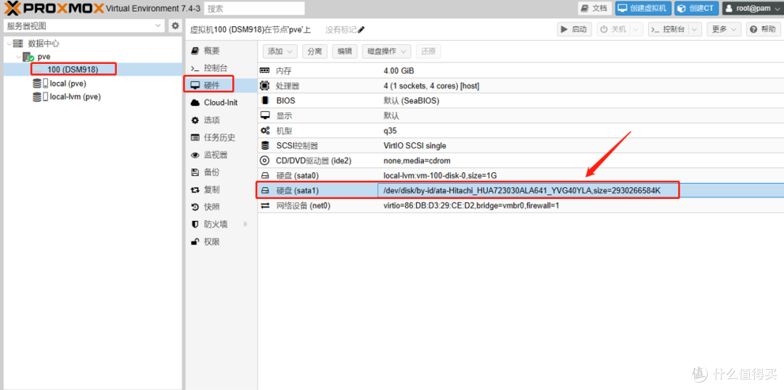Open the 添加 add dropdown
784x390 pixels.
coord(280,51)
